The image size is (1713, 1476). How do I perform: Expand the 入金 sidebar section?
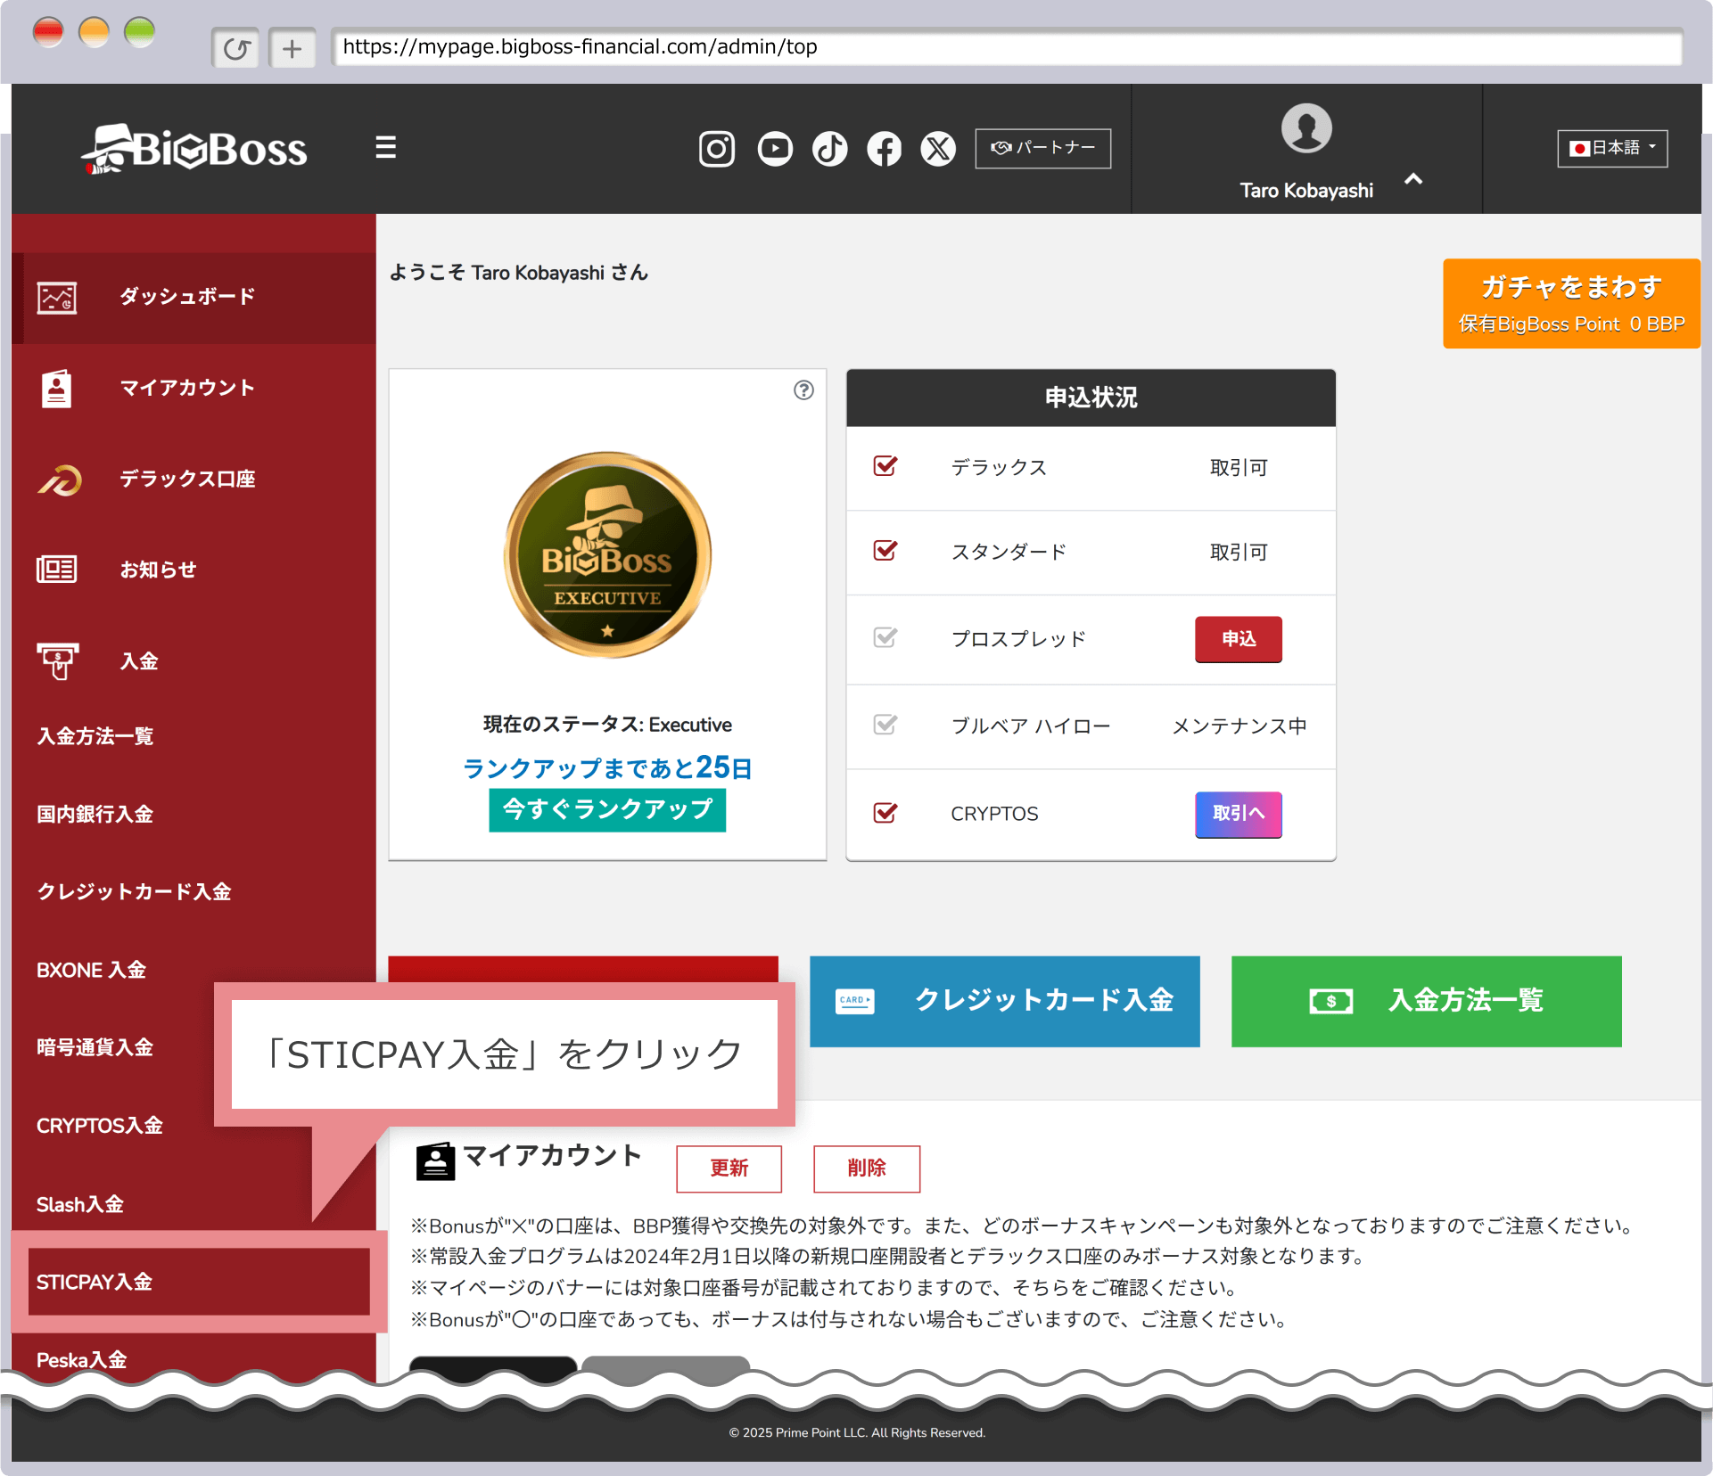[x=139, y=661]
